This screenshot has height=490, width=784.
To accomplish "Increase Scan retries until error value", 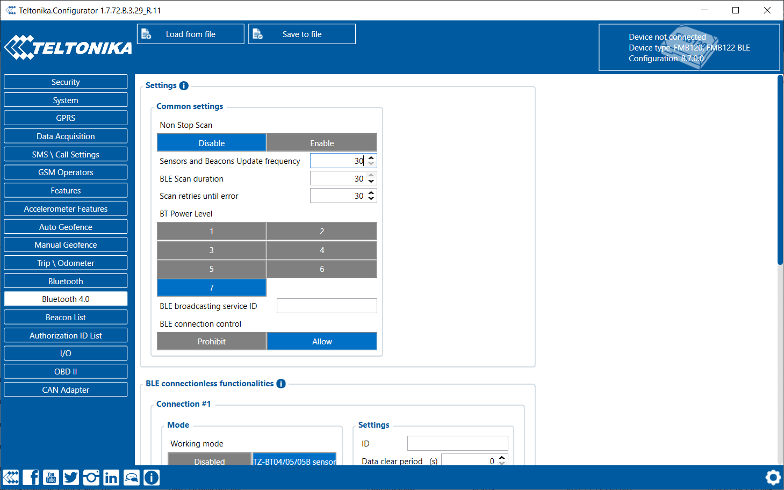I will pos(371,192).
